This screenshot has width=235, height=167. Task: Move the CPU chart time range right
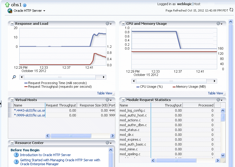coord(214,81)
